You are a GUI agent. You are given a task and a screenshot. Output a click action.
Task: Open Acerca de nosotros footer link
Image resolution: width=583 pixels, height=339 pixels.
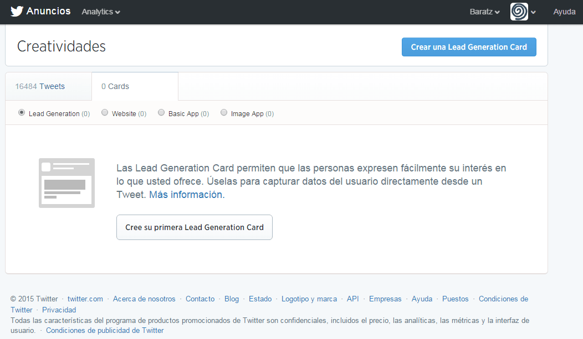tap(144, 299)
